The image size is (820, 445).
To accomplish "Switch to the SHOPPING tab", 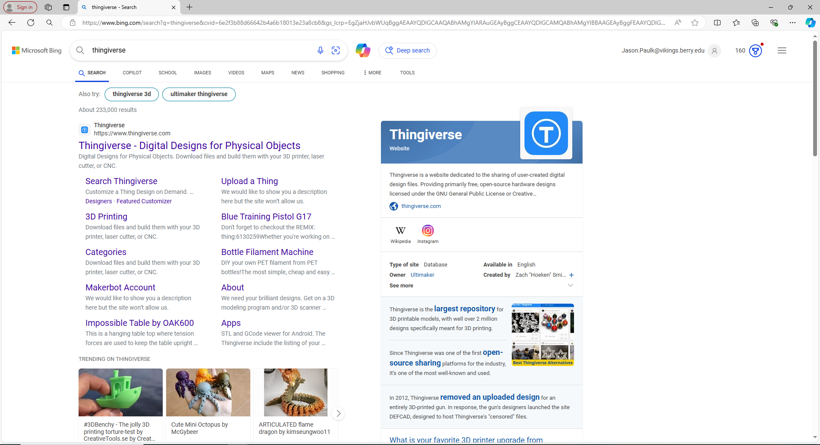I will coord(333,73).
